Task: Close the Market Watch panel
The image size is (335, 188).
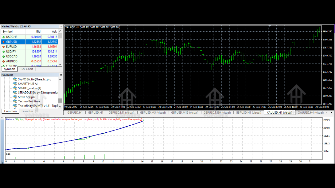Action: (61, 27)
